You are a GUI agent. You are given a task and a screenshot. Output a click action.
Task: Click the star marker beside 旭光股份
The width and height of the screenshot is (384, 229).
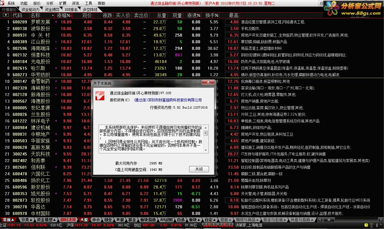pyautogui.click(x=56, y=194)
